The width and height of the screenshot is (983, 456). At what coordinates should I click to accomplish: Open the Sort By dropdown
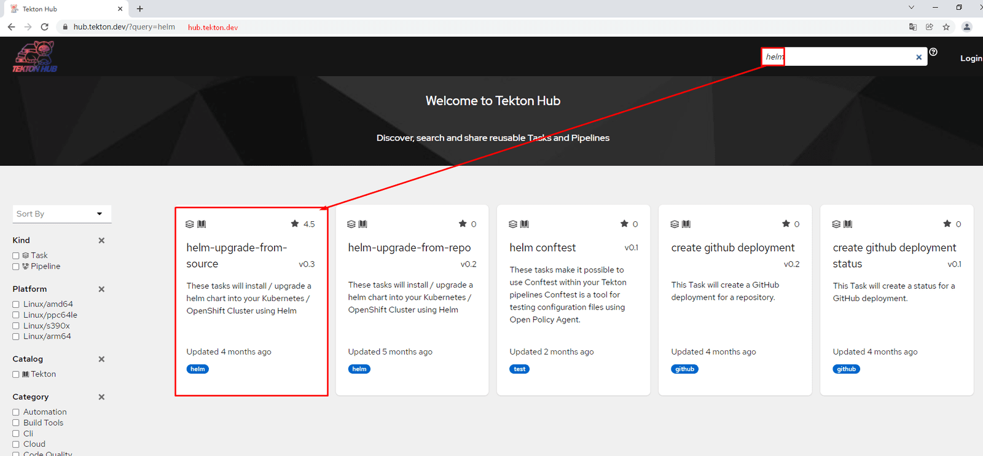point(62,214)
